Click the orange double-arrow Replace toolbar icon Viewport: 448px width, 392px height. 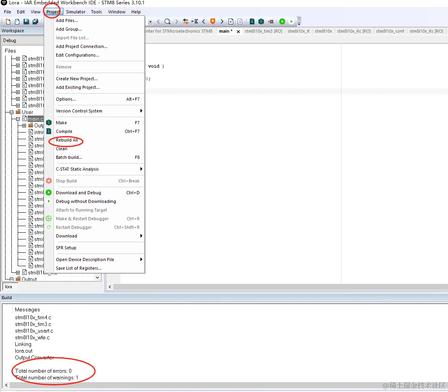186,21
